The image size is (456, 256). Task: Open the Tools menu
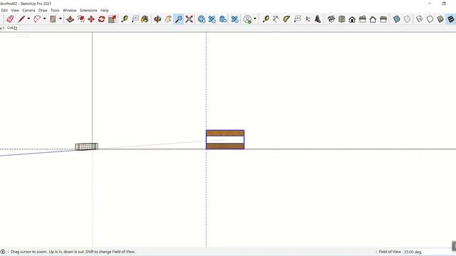(x=55, y=10)
